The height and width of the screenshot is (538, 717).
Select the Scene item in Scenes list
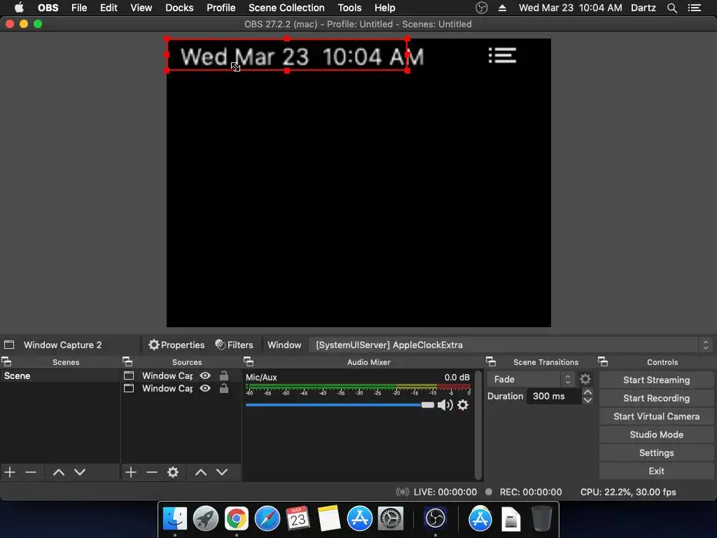(x=60, y=375)
